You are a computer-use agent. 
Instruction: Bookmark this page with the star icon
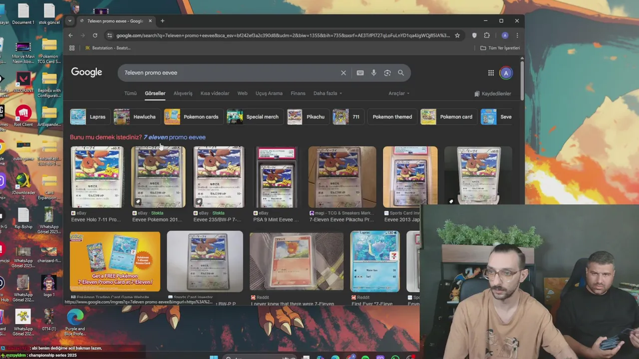457,35
